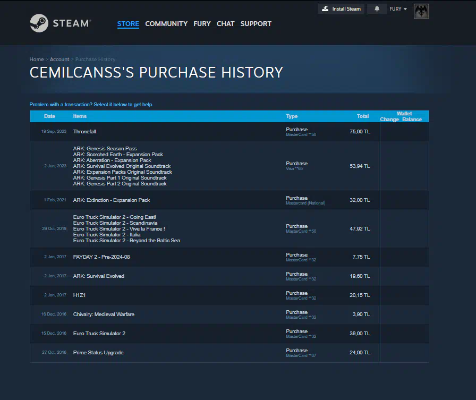Select Euro Truck Simulator 2 - Vive la France !
This screenshot has height=400, width=476.
click(119, 229)
